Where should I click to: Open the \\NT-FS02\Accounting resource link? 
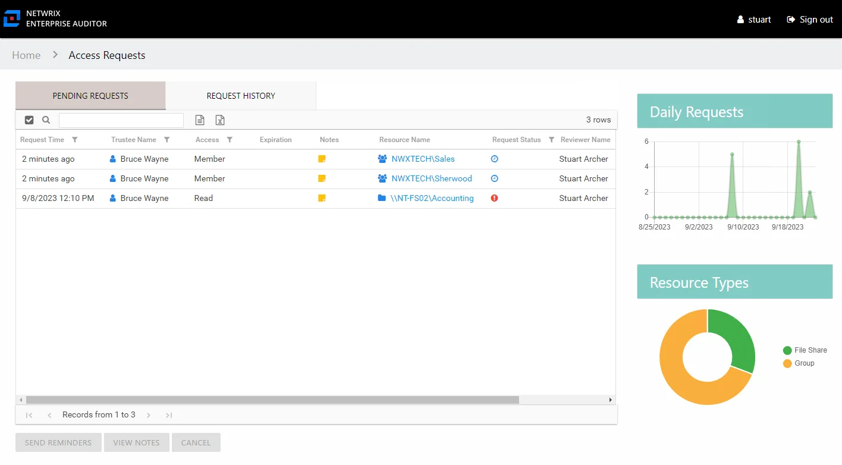(x=432, y=198)
